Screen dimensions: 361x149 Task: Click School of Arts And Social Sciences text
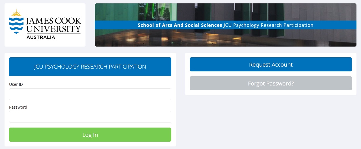180,25
